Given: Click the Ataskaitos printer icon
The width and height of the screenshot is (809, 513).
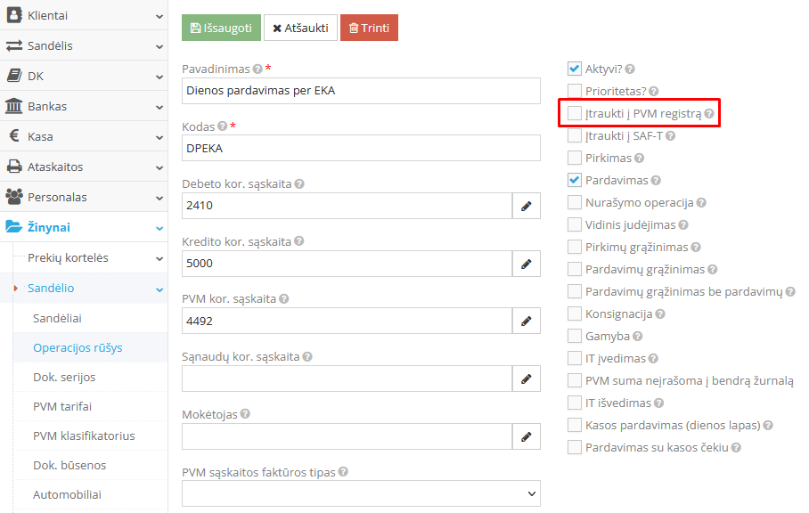Looking at the screenshot, I should tap(14, 167).
